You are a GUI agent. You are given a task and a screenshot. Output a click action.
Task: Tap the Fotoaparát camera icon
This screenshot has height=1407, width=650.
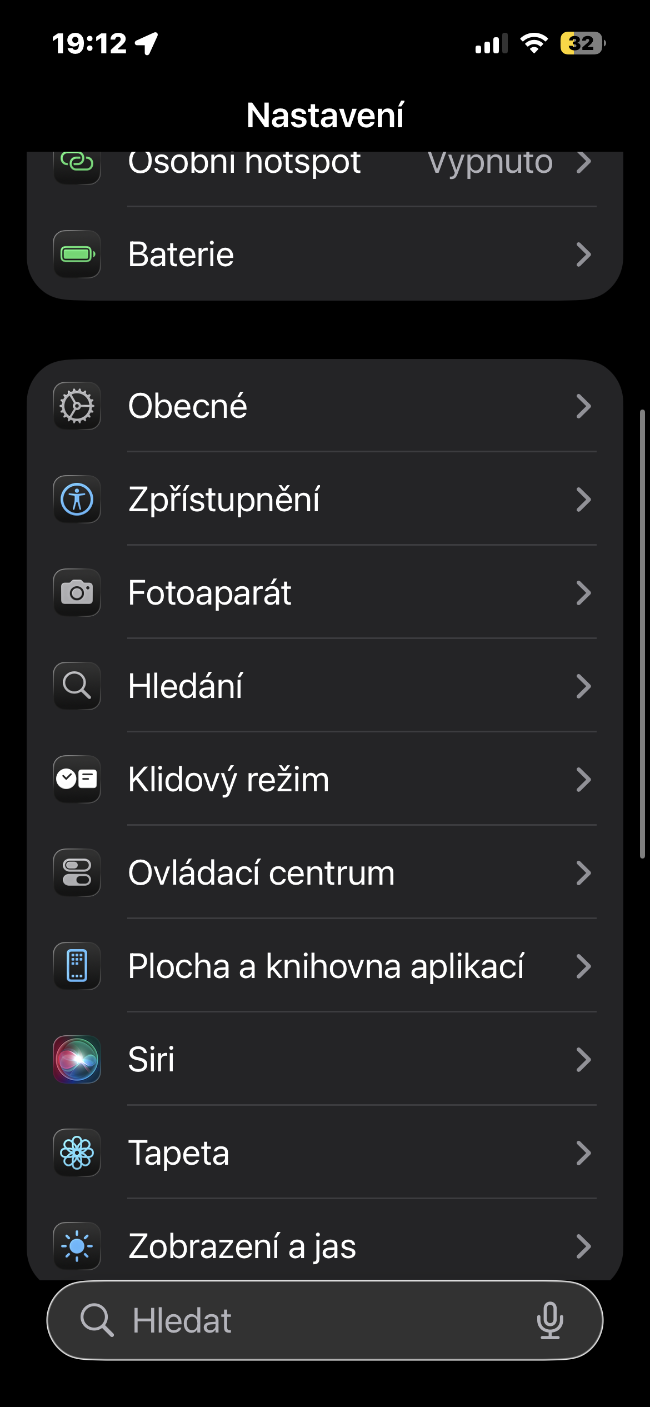tap(77, 592)
